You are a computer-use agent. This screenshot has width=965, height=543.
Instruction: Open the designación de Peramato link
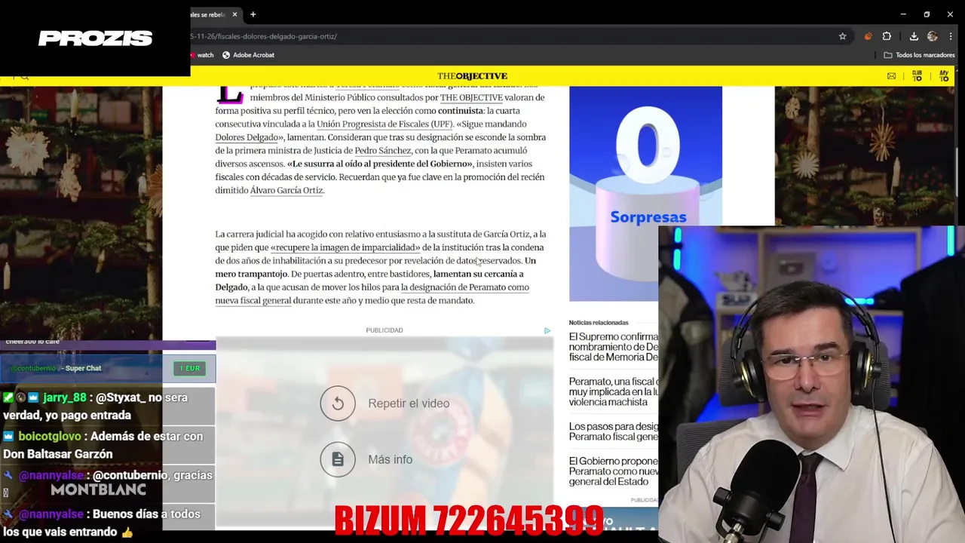pyautogui.click(x=372, y=294)
